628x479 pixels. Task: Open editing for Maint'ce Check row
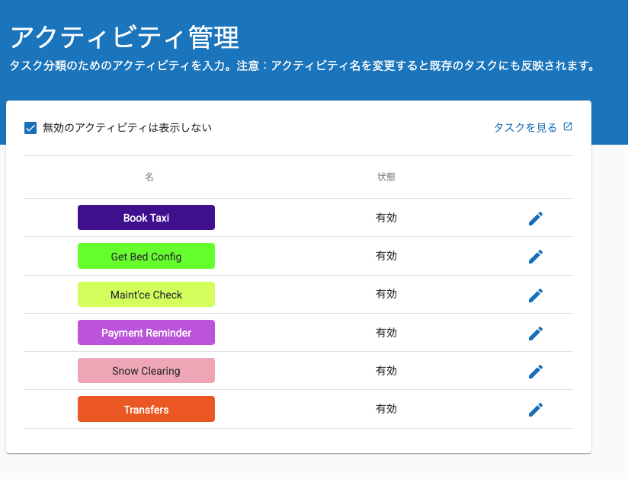point(536,295)
